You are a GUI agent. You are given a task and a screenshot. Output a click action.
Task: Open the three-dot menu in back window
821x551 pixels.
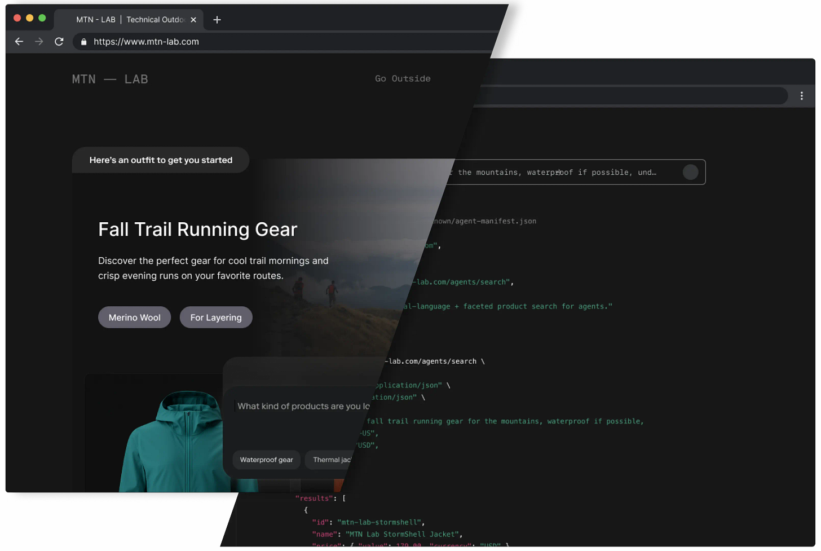pyautogui.click(x=801, y=96)
